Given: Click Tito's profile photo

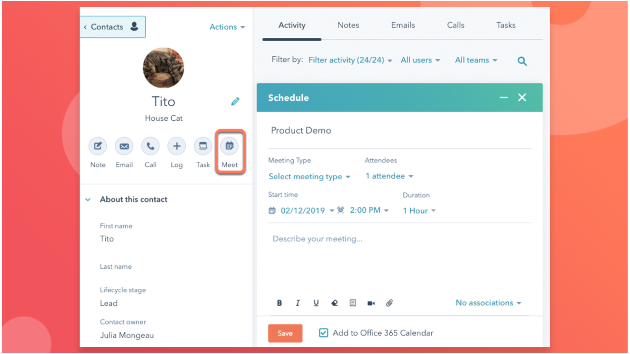Looking at the screenshot, I should pyautogui.click(x=163, y=68).
